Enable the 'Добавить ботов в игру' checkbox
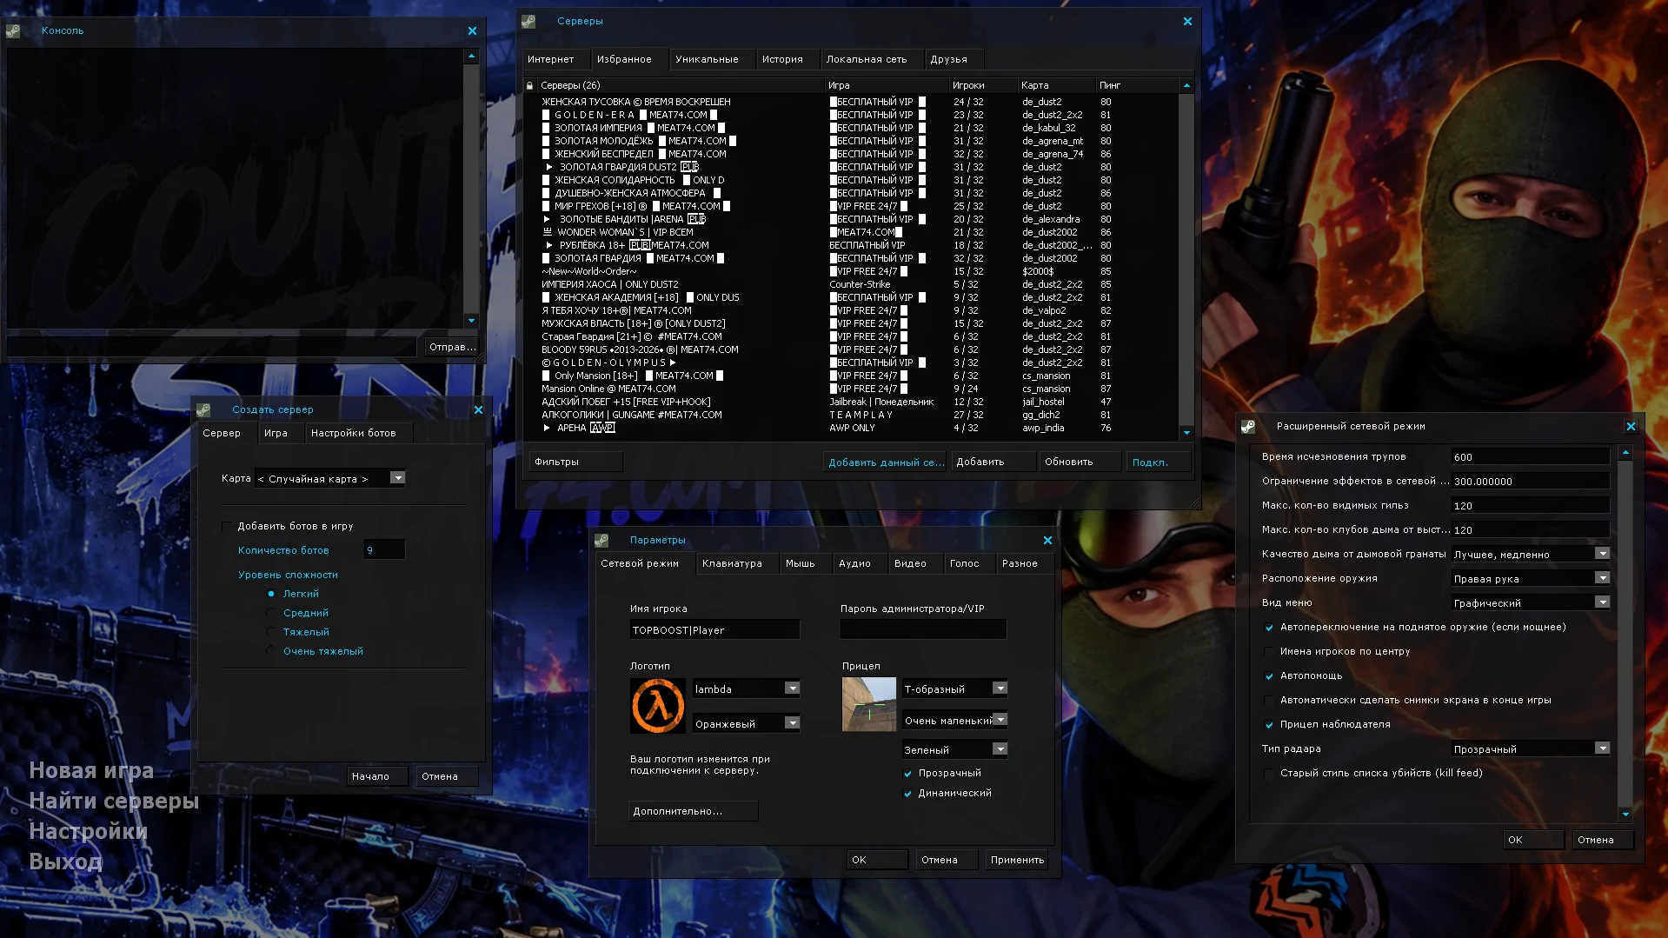Screen dimensions: 1668x938 pyautogui.click(x=227, y=526)
